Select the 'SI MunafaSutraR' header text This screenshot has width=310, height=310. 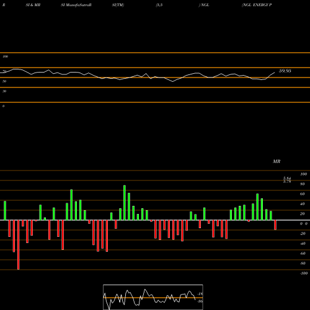[76, 5]
